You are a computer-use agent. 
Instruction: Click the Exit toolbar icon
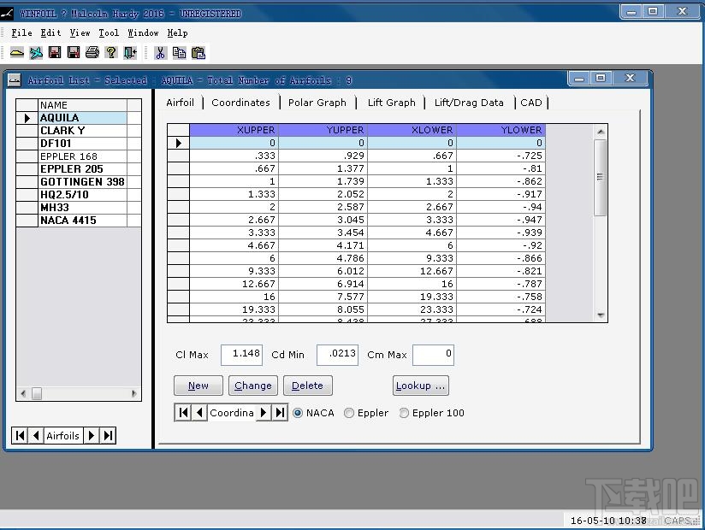pyautogui.click(x=130, y=52)
